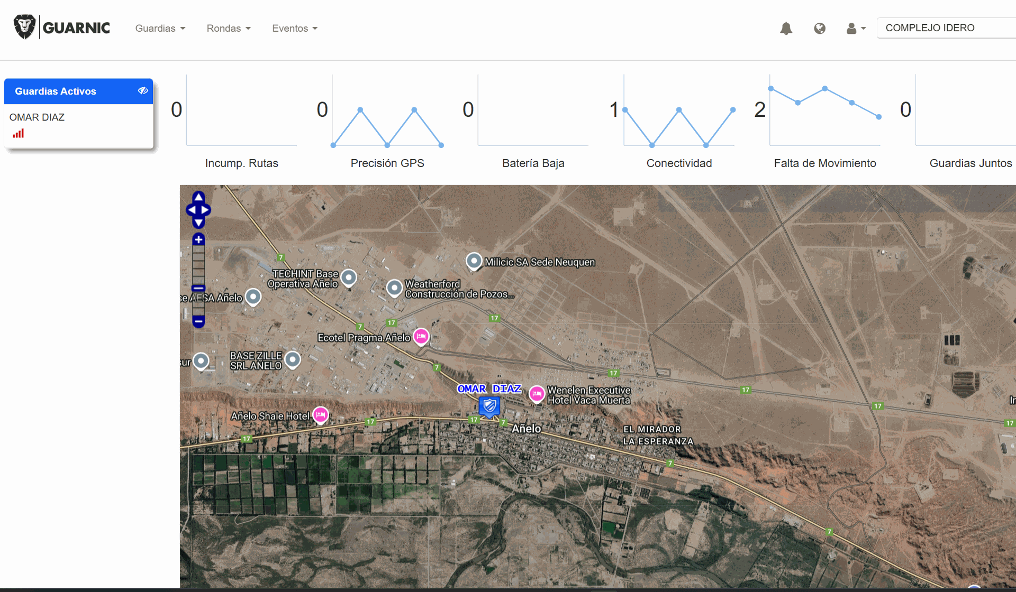Open the notifications bell
Viewport: 1016px width, 592px height.
[786, 29]
